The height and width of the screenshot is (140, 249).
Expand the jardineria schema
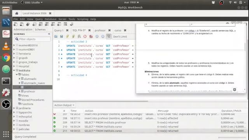click(x=14, y=108)
